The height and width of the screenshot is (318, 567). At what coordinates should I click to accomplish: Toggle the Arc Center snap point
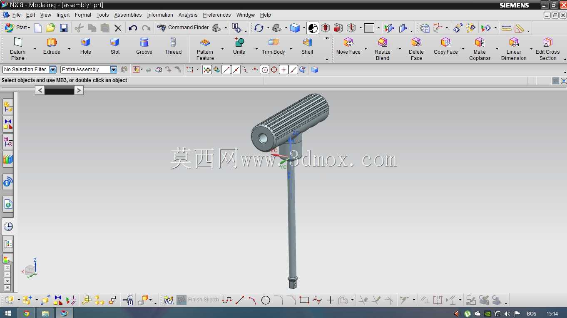pos(264,70)
